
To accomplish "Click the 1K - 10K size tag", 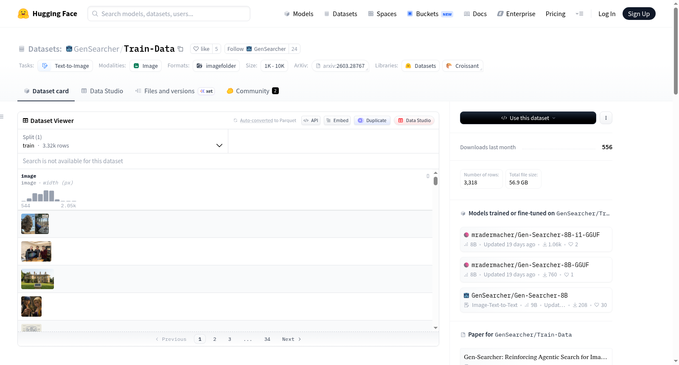I will (x=274, y=66).
